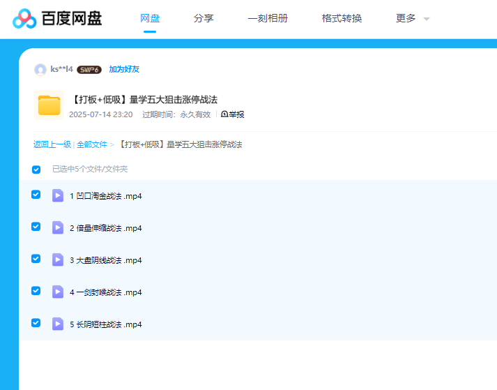This screenshot has width=497, height=390.
Task: Click the SVIP6 membership badge
Action: coord(89,70)
